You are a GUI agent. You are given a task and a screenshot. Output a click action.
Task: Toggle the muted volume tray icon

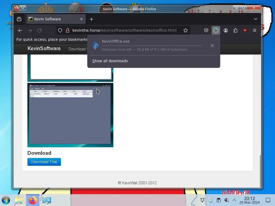227,200
